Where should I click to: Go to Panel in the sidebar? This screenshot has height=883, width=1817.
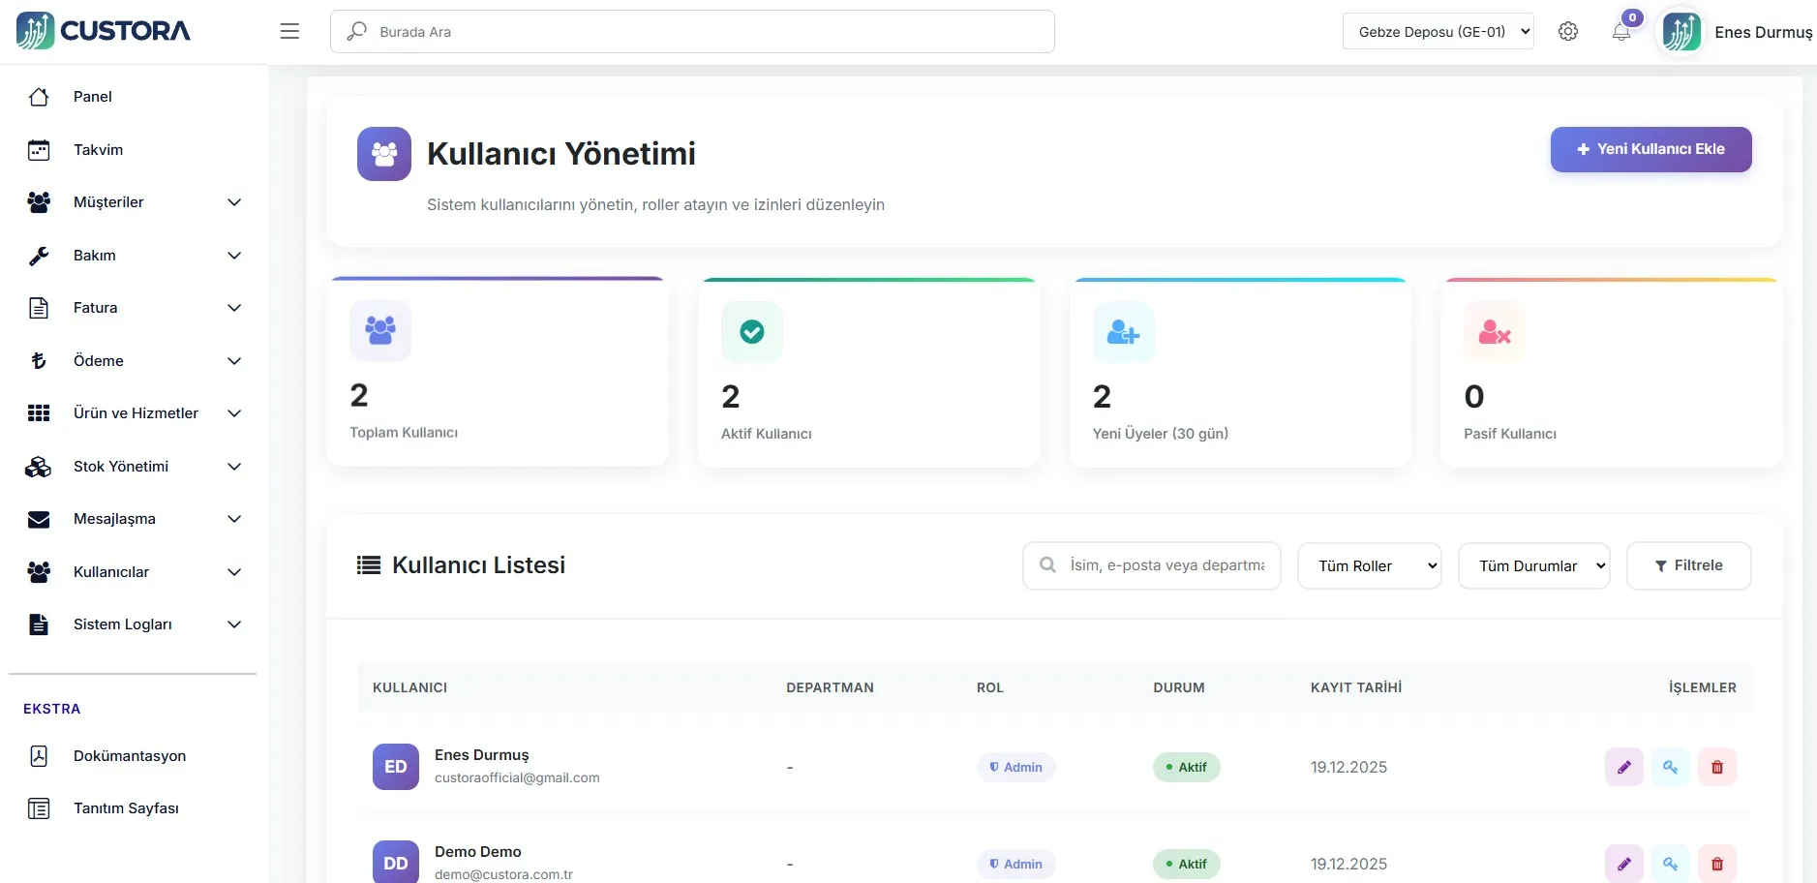pyautogui.click(x=92, y=97)
